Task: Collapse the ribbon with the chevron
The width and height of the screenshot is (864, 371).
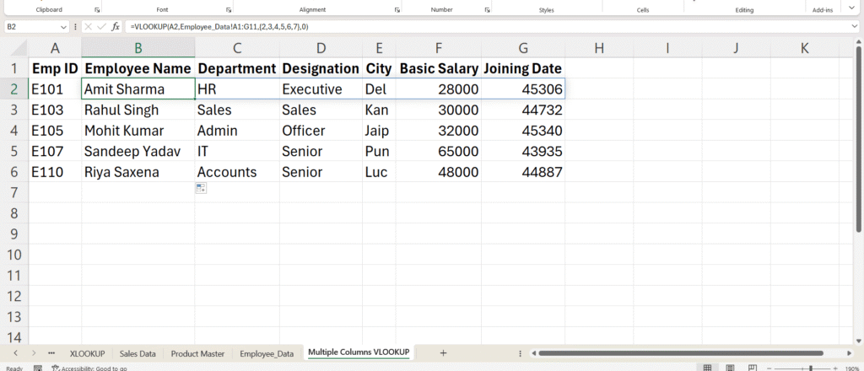Action: [x=852, y=7]
